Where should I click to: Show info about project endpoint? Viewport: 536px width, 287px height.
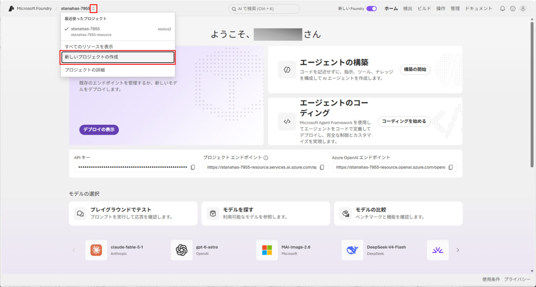pyautogui.click(x=266, y=158)
